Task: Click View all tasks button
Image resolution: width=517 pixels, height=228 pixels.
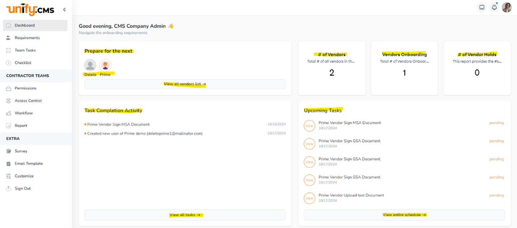Action: pyautogui.click(x=185, y=215)
